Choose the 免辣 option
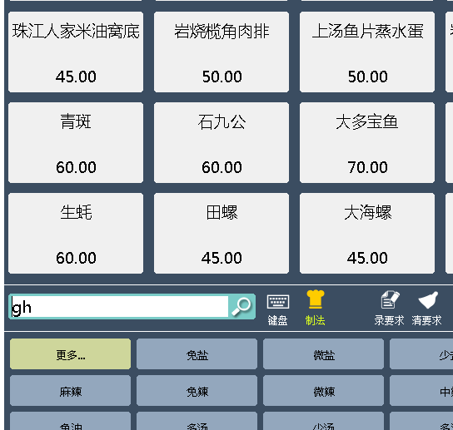The width and height of the screenshot is (453, 430). click(x=197, y=391)
